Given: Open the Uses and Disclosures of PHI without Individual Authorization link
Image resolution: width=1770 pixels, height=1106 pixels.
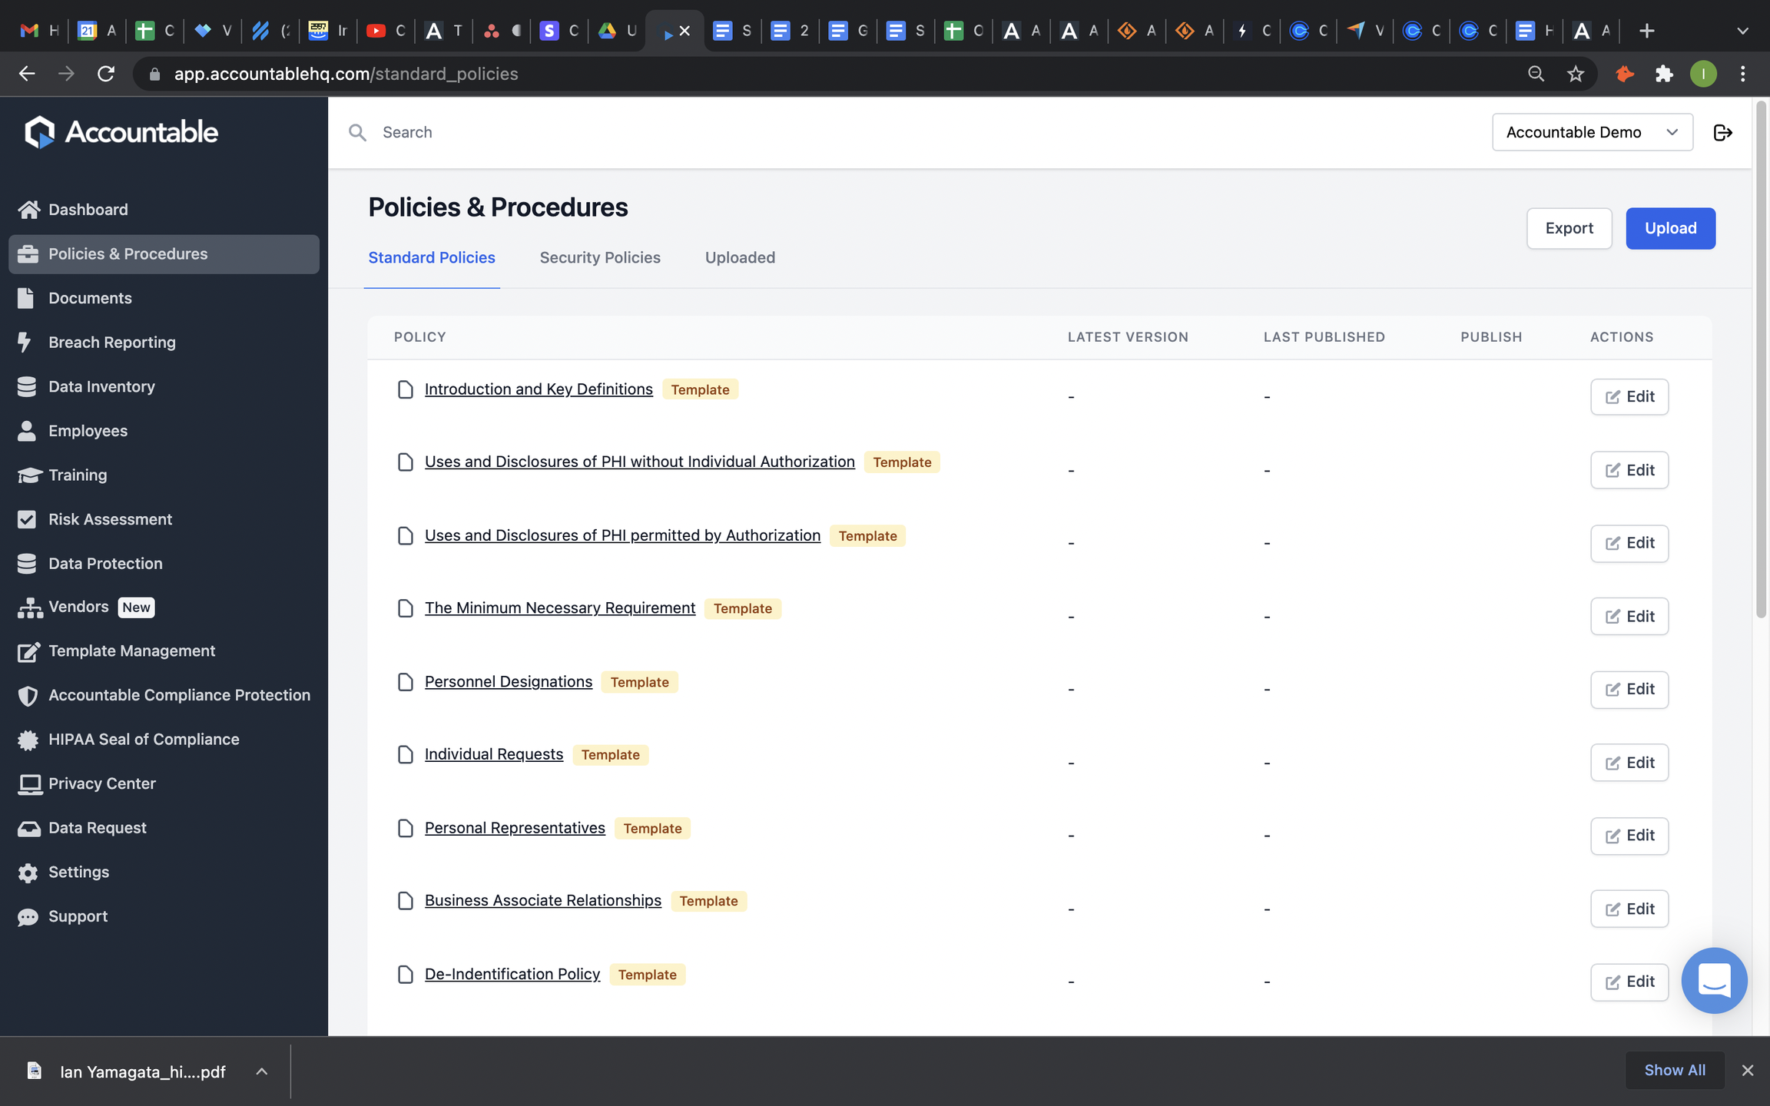Looking at the screenshot, I should 639,462.
